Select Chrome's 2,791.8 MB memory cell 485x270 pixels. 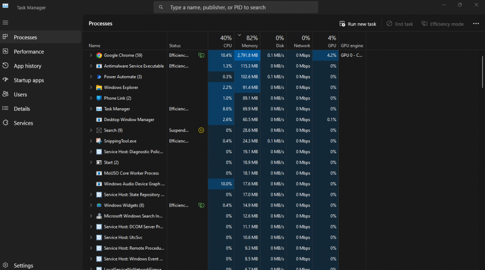(247, 55)
